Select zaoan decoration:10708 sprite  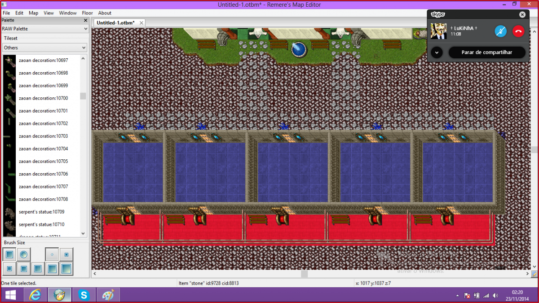coord(41,199)
